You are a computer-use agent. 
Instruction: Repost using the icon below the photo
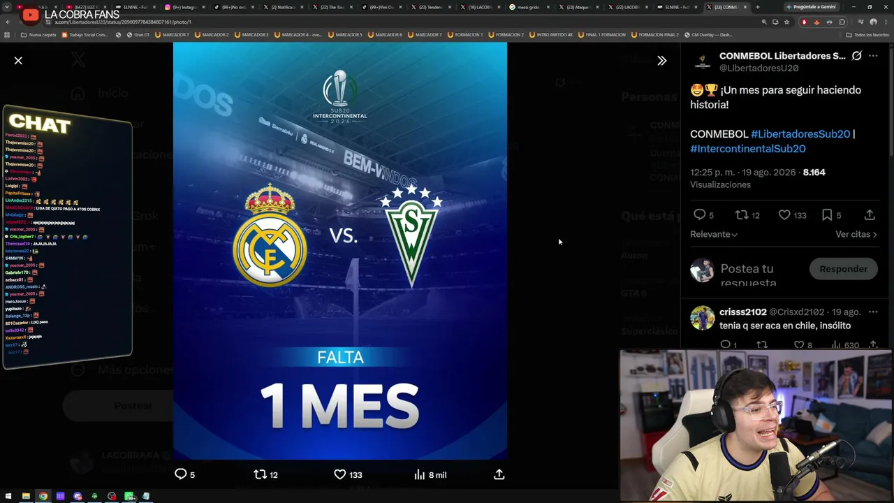coord(260,474)
